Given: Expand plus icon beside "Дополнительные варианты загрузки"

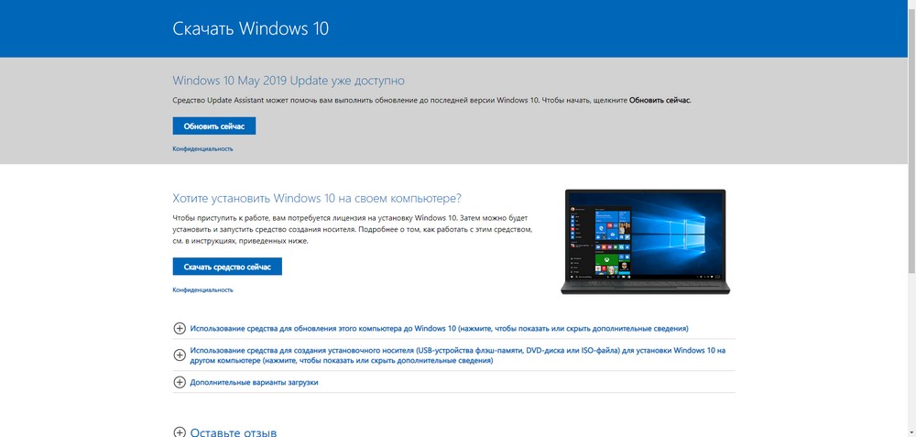Looking at the screenshot, I should (180, 382).
